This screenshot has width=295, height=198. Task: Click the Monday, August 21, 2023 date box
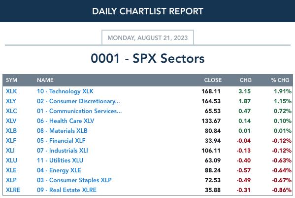tap(148, 38)
